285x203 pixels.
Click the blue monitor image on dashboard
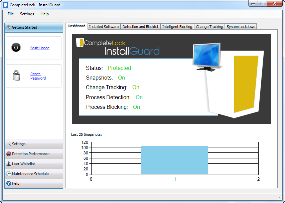[207, 57]
